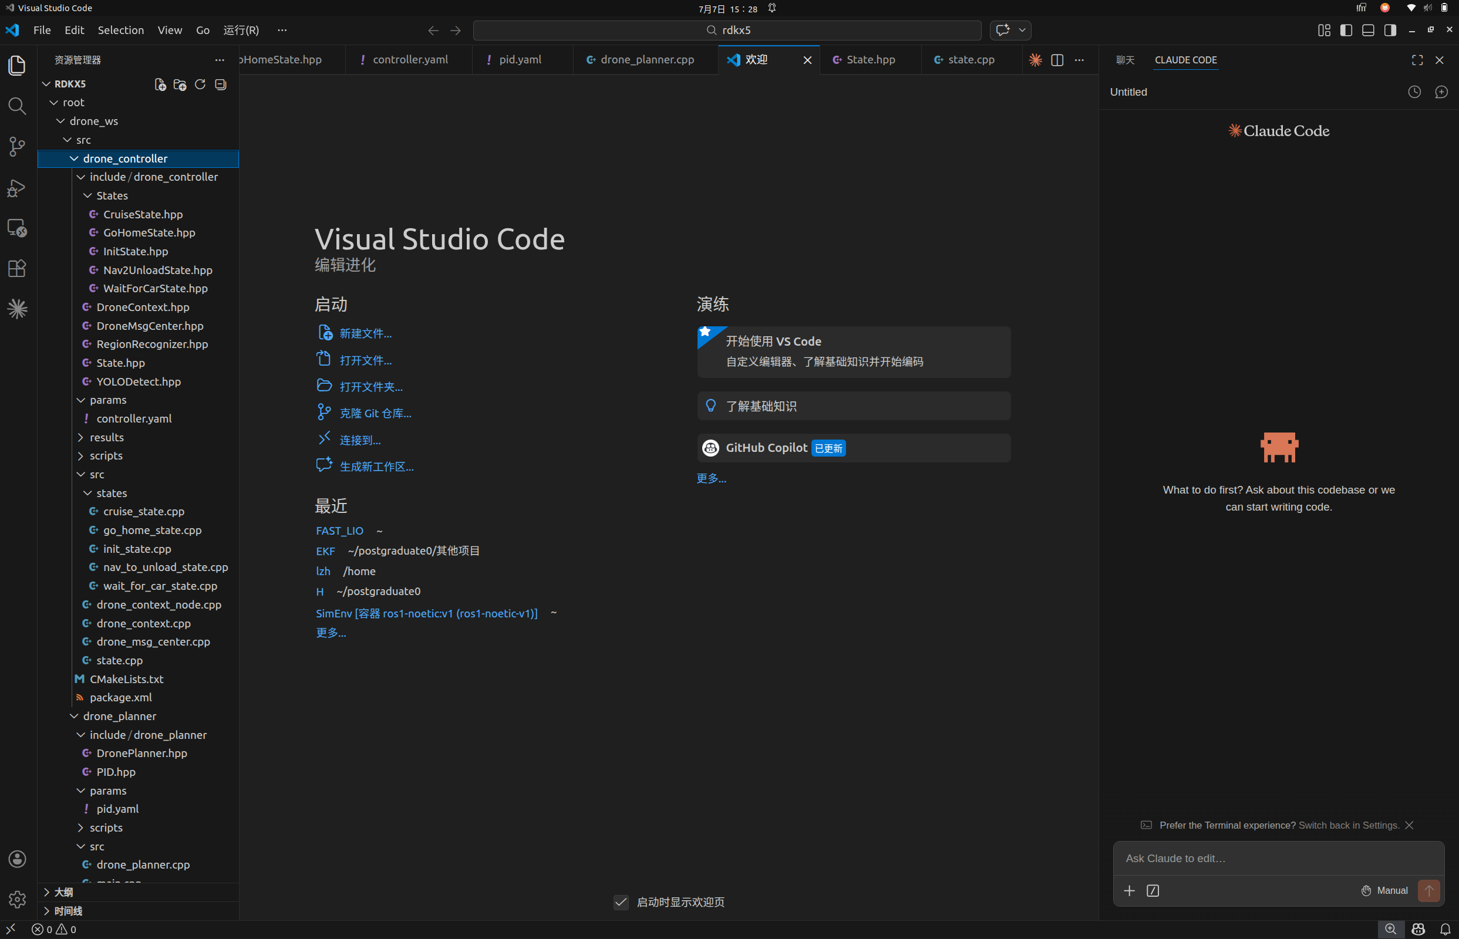1459x939 pixels.
Task: Click Copilot status icon in status bar
Action: click(1418, 929)
